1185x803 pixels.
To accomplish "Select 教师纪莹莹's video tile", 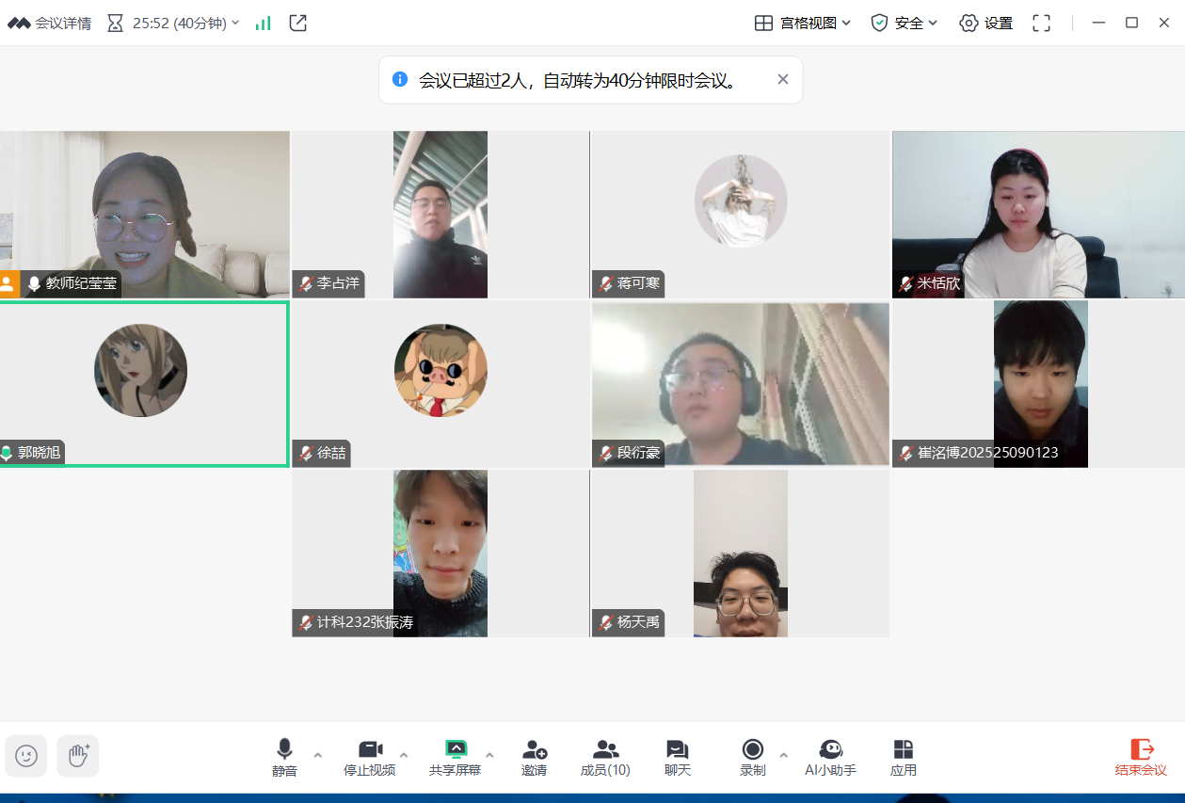I will (x=145, y=215).
